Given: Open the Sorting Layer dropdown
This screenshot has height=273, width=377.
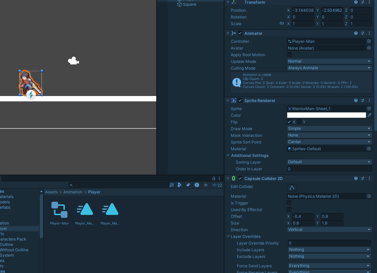Looking at the screenshot, I should [x=329, y=162].
